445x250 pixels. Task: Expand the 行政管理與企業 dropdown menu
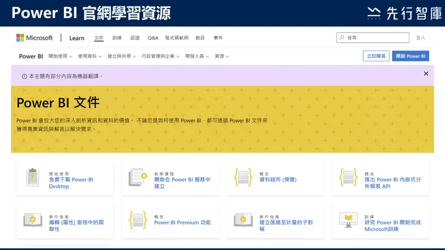(x=161, y=56)
